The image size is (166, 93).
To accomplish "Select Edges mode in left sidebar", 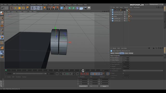I will [2, 34].
